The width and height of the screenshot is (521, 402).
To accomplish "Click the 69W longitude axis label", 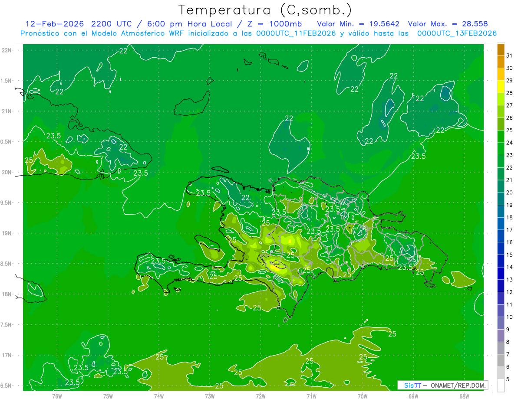I will (413, 396).
